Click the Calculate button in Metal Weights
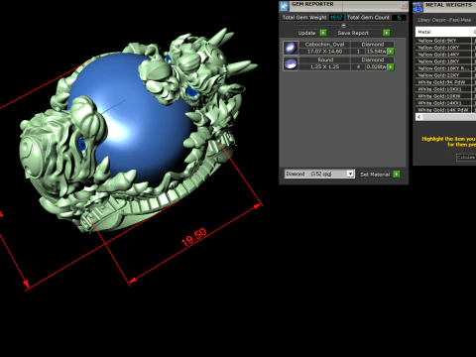Image resolution: width=476 pixels, height=357 pixels. point(466,158)
